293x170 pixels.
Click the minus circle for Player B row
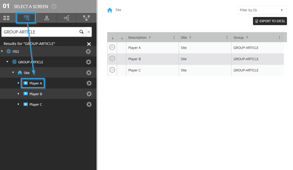112,58
